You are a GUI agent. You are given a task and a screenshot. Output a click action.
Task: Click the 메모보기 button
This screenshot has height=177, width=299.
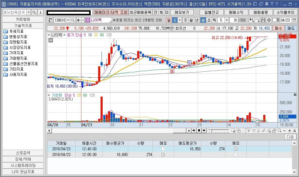[182, 12]
